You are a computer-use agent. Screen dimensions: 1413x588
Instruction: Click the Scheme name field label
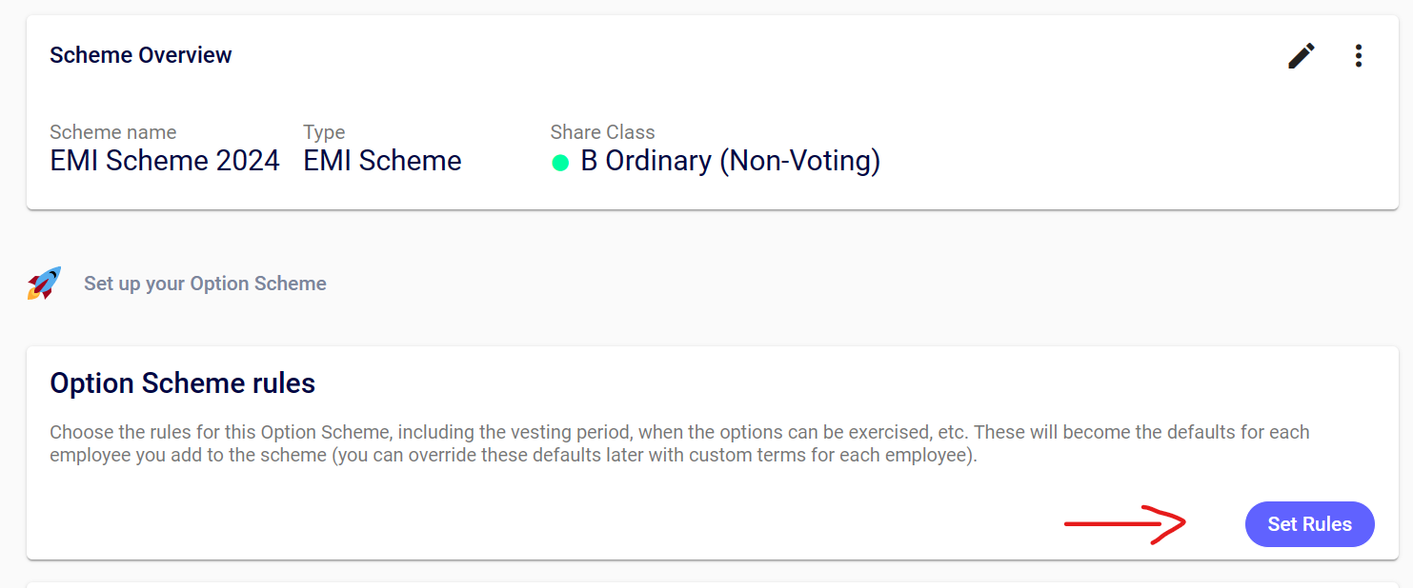pos(112,132)
